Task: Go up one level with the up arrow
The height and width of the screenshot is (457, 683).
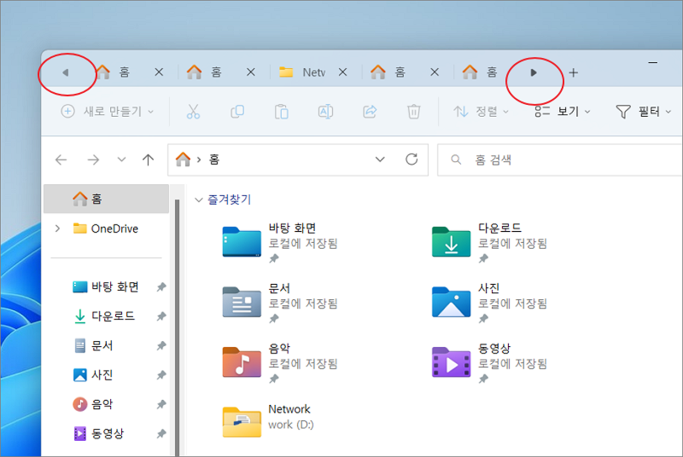Action: click(x=148, y=160)
